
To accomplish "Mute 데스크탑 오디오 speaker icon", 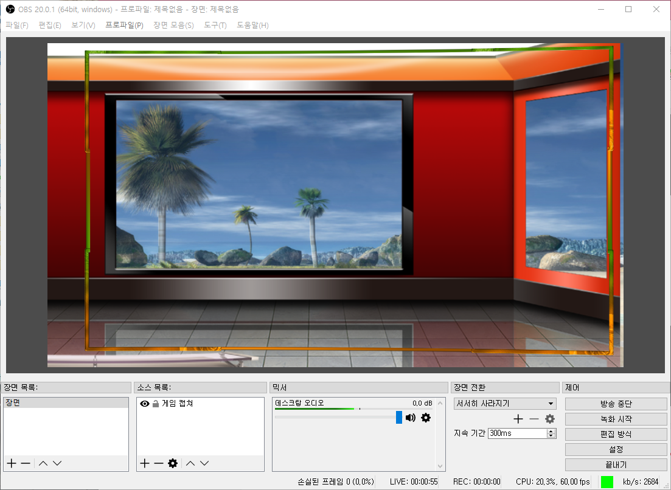I will click(411, 418).
